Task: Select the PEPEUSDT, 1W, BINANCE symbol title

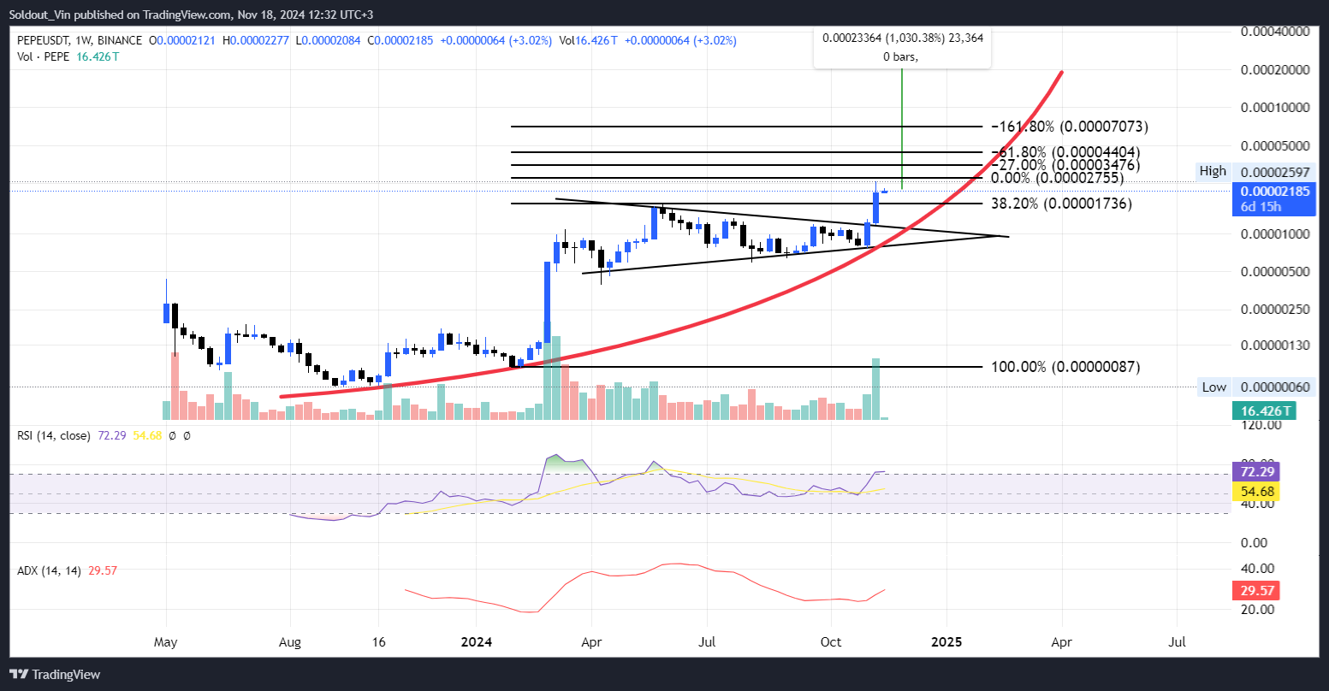Action: click(81, 40)
